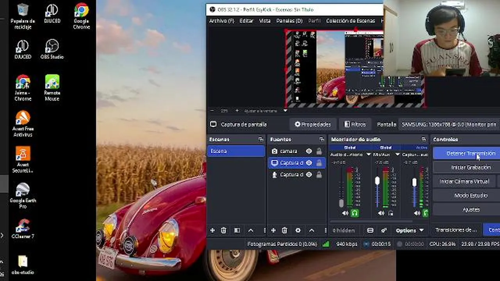Open the Archivo menu

tap(221, 21)
